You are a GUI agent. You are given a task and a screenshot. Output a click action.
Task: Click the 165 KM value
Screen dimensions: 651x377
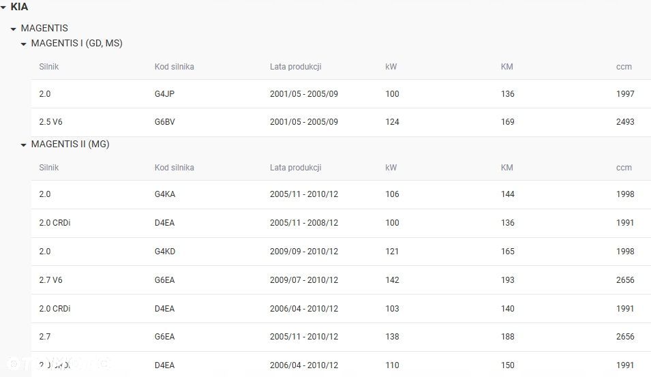point(508,252)
